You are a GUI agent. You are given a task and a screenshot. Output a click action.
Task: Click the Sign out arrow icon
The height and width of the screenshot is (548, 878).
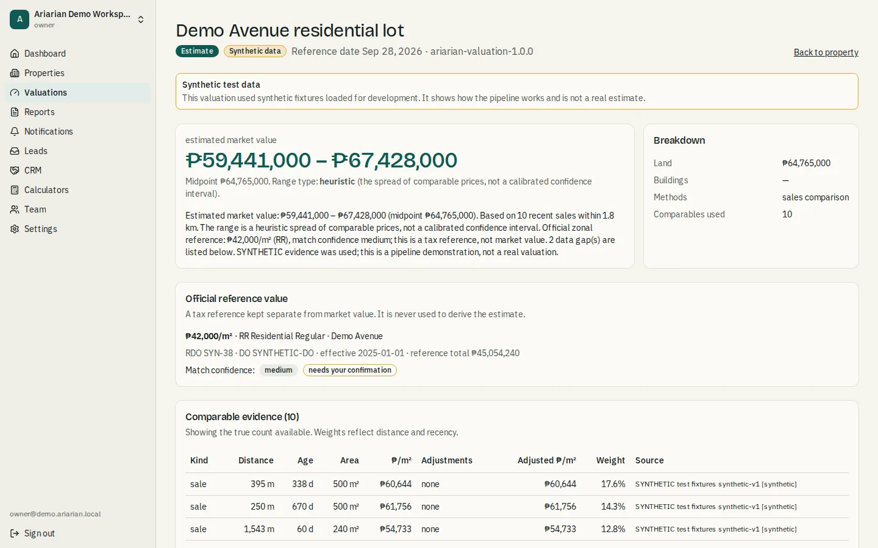15,533
